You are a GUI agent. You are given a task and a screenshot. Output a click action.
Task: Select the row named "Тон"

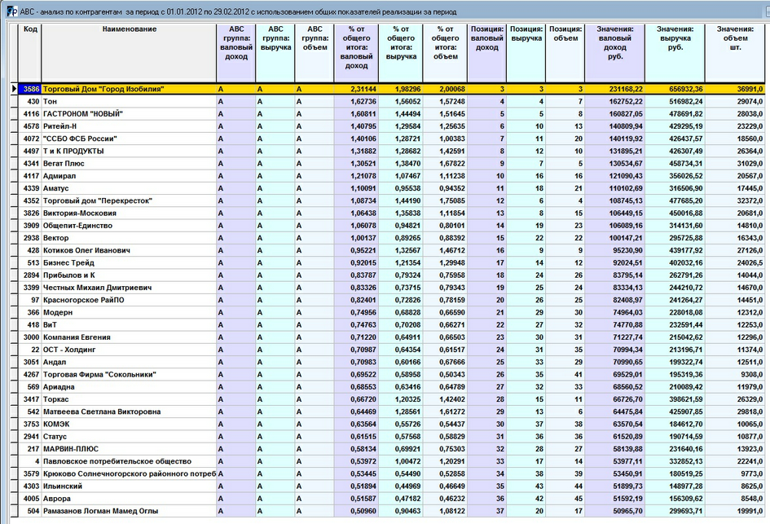[391, 101]
